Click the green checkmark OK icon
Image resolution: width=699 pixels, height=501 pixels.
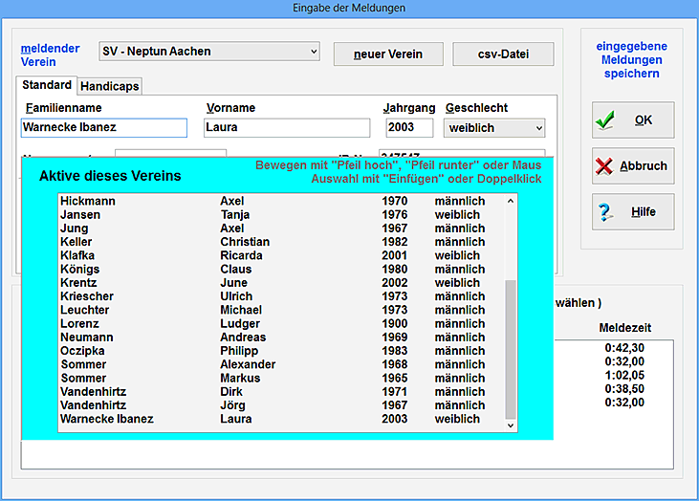coord(605,120)
